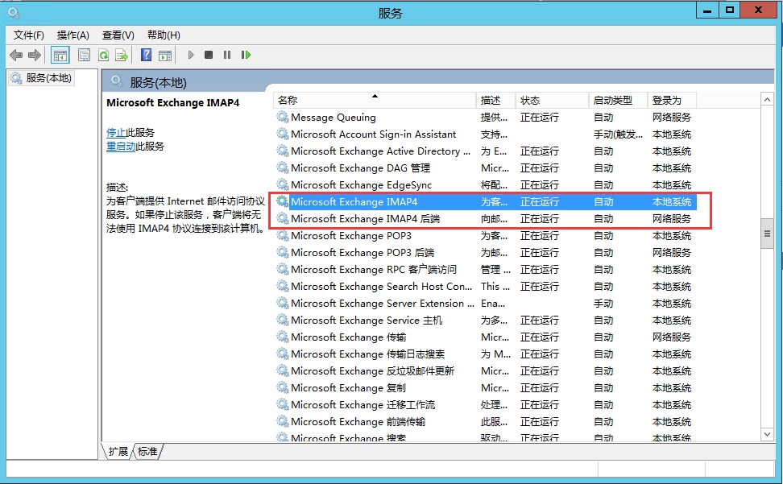Sort by the 启动类型 column header
Viewport: 783px width, 484px height.
click(x=618, y=101)
